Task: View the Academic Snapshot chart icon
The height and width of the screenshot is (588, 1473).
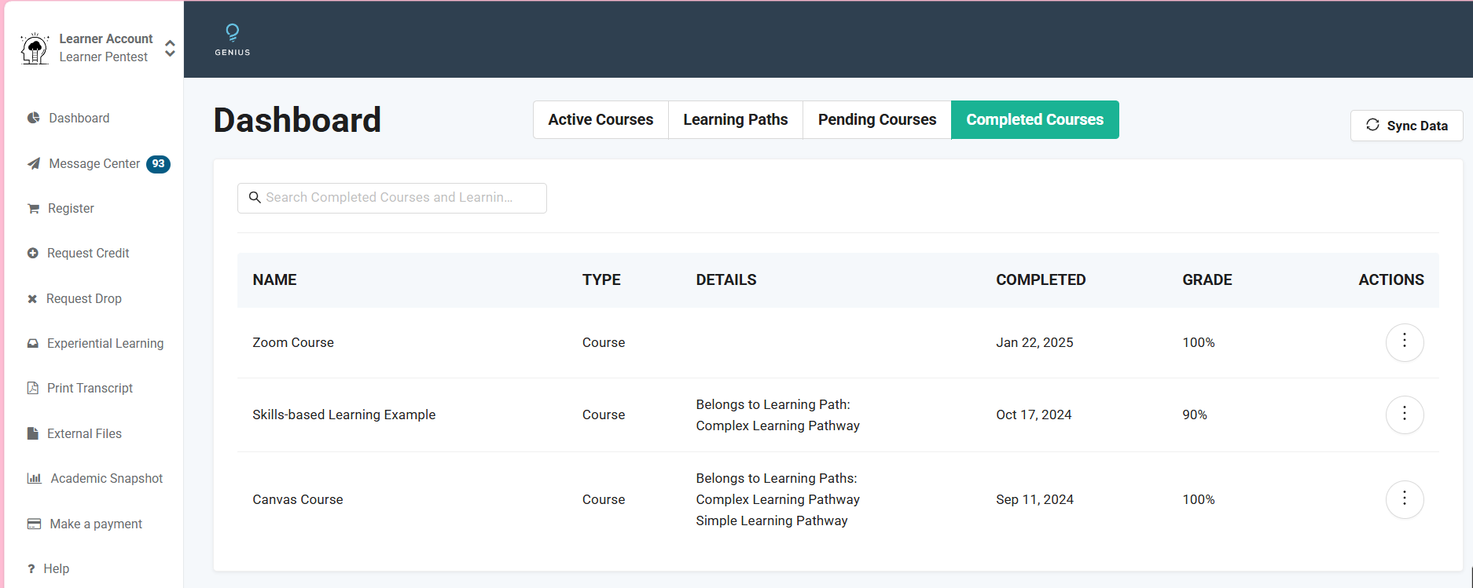Action: click(x=34, y=478)
